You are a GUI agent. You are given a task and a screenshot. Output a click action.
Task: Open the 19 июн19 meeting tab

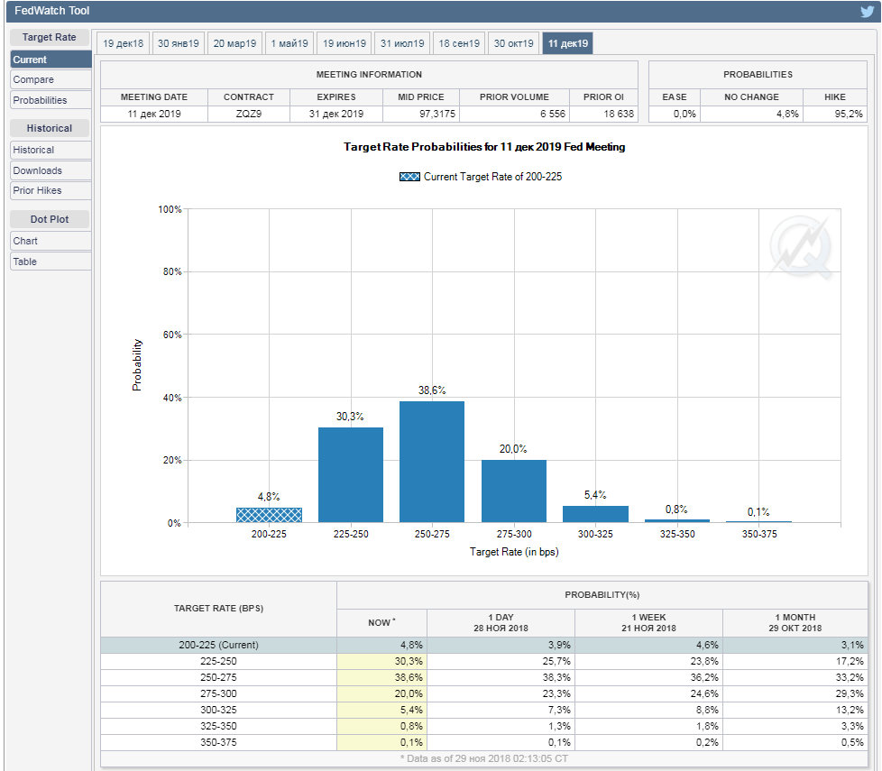click(345, 43)
